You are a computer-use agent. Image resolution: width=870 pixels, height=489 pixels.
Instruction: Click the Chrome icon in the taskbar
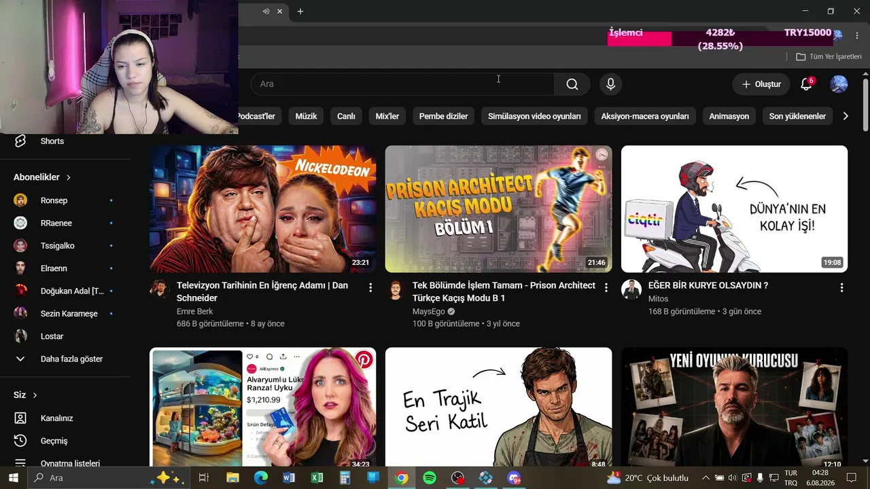click(x=402, y=478)
